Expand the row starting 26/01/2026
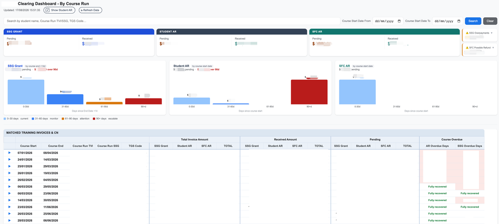This screenshot has width=499, height=224. [9, 173]
